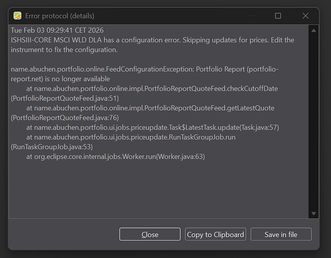Image resolution: width=331 pixels, height=258 pixels.
Task: Click the checkCutoffDate stack trace line
Action: (152, 88)
